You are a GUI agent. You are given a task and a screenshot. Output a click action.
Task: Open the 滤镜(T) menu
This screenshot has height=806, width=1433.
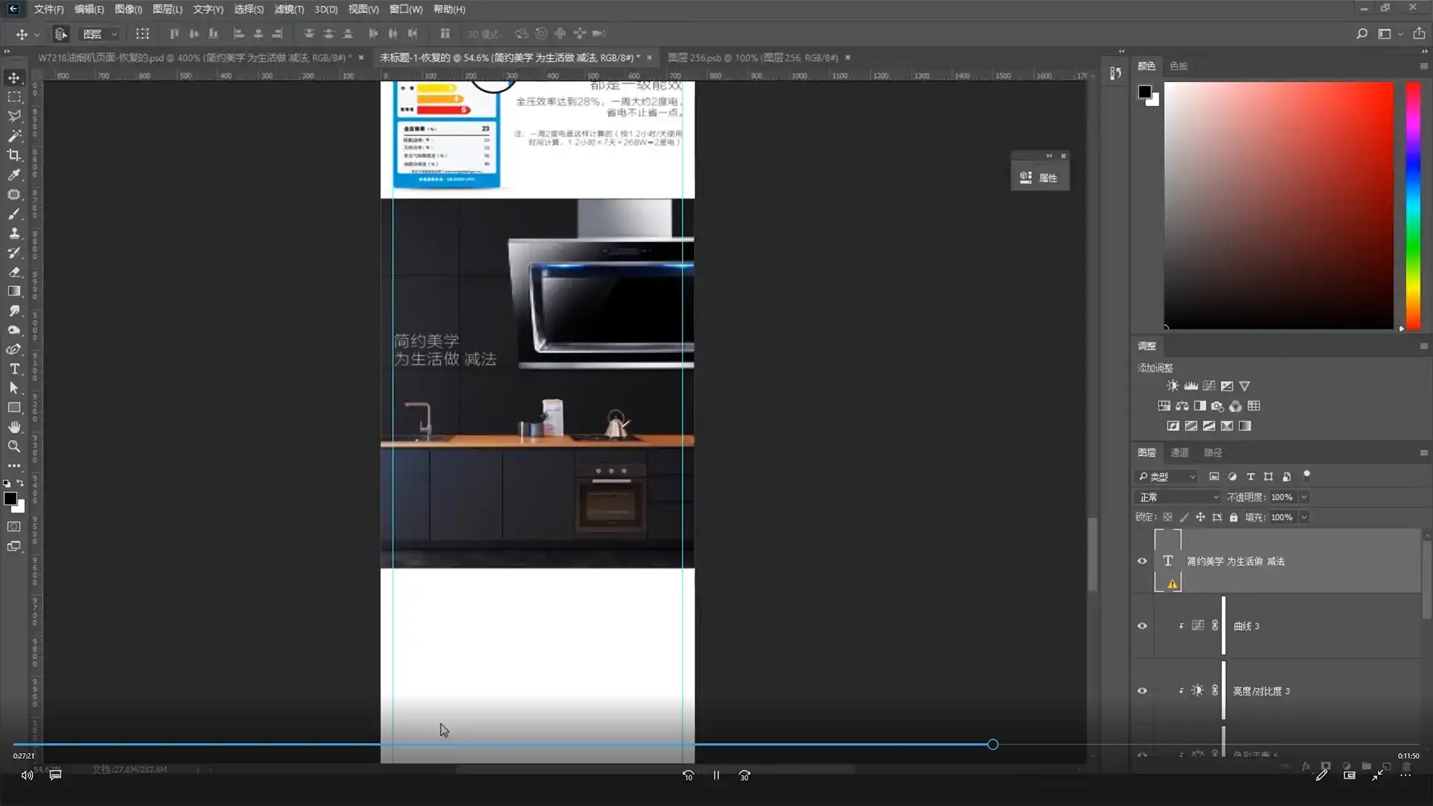point(289,9)
